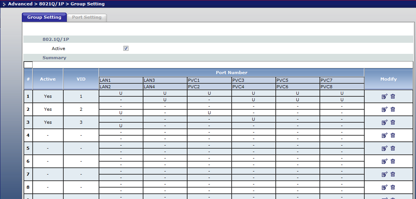Click the Active column header
416x199 pixels.
(48, 79)
